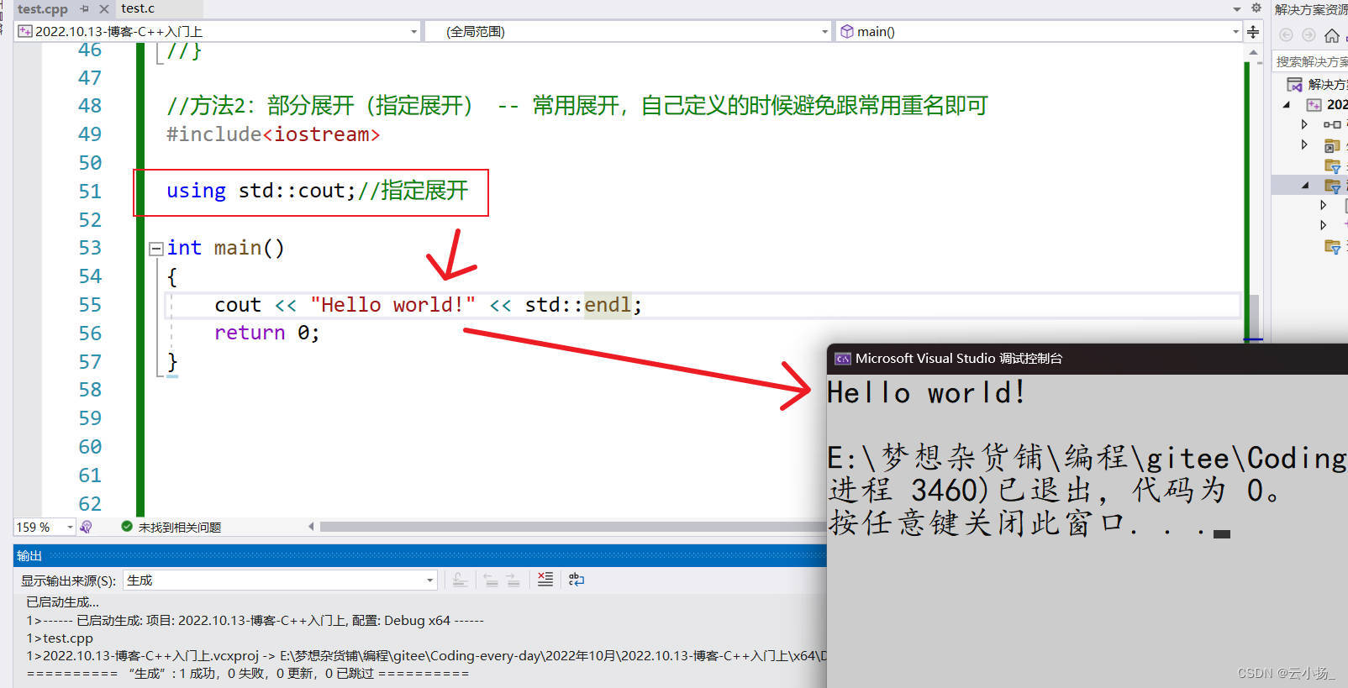
Task: Select the solution root node icon
Action: 1295,84
